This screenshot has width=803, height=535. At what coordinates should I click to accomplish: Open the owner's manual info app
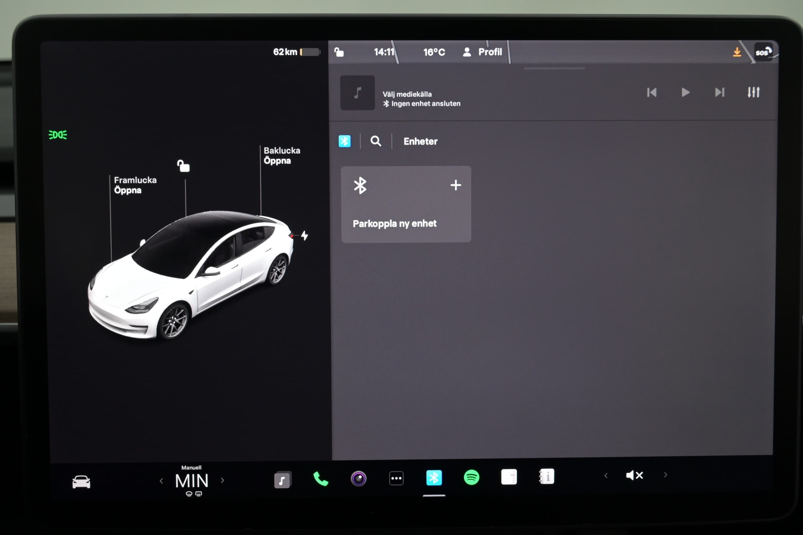pyautogui.click(x=546, y=476)
